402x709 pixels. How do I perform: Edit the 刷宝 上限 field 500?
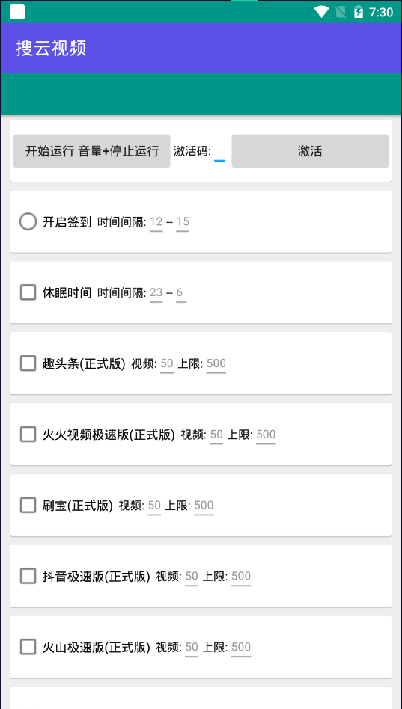[x=204, y=506]
